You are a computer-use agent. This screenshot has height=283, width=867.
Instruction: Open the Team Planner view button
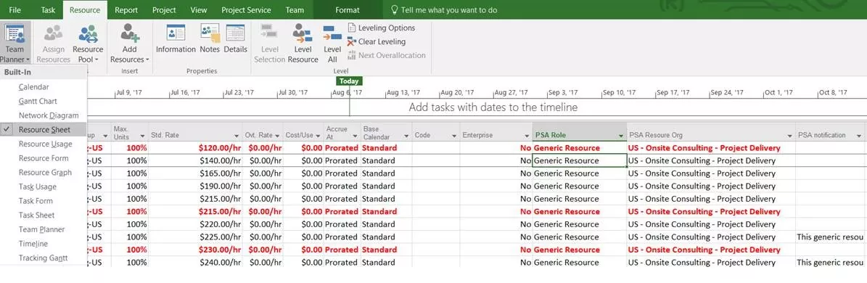[15, 43]
